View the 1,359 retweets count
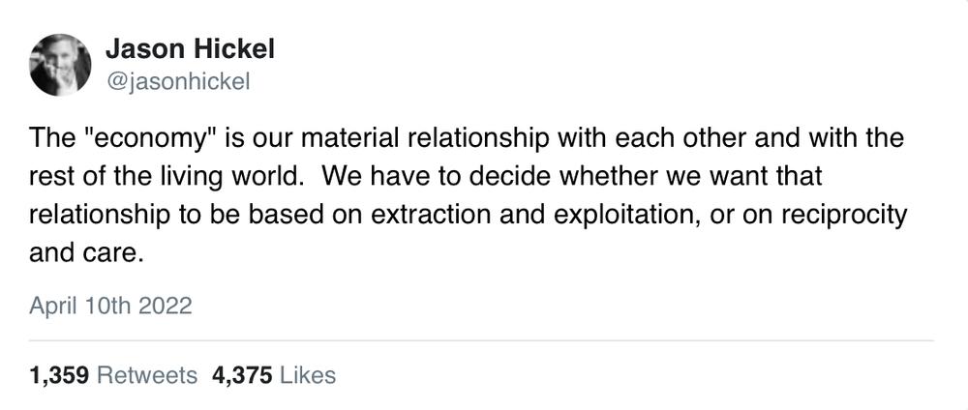This screenshot has width=968, height=410. 59,375
